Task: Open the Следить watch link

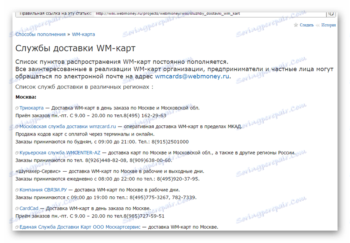Action: (306, 25)
